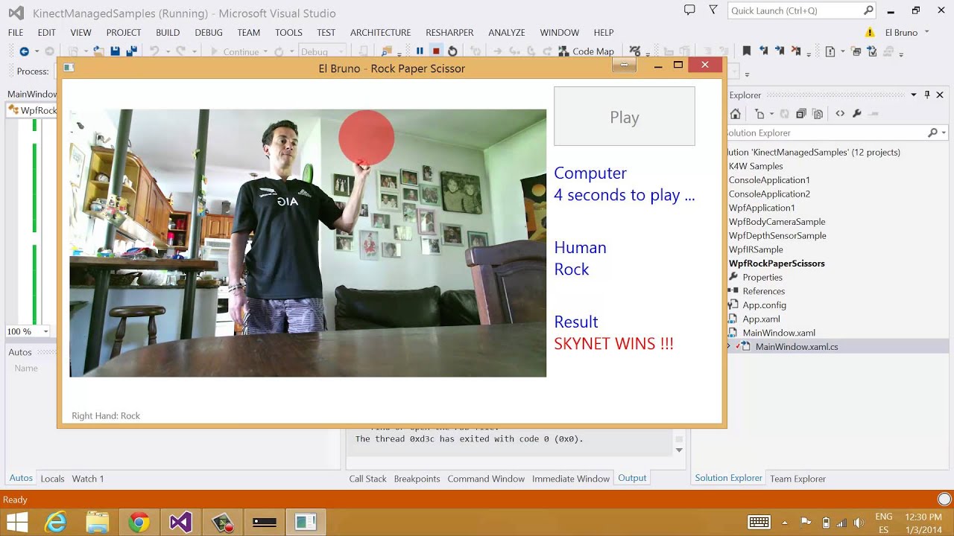Image resolution: width=954 pixels, height=536 pixels.
Task: Open Properties wrench icon in Solution Explorer toolbar
Action: (x=856, y=114)
